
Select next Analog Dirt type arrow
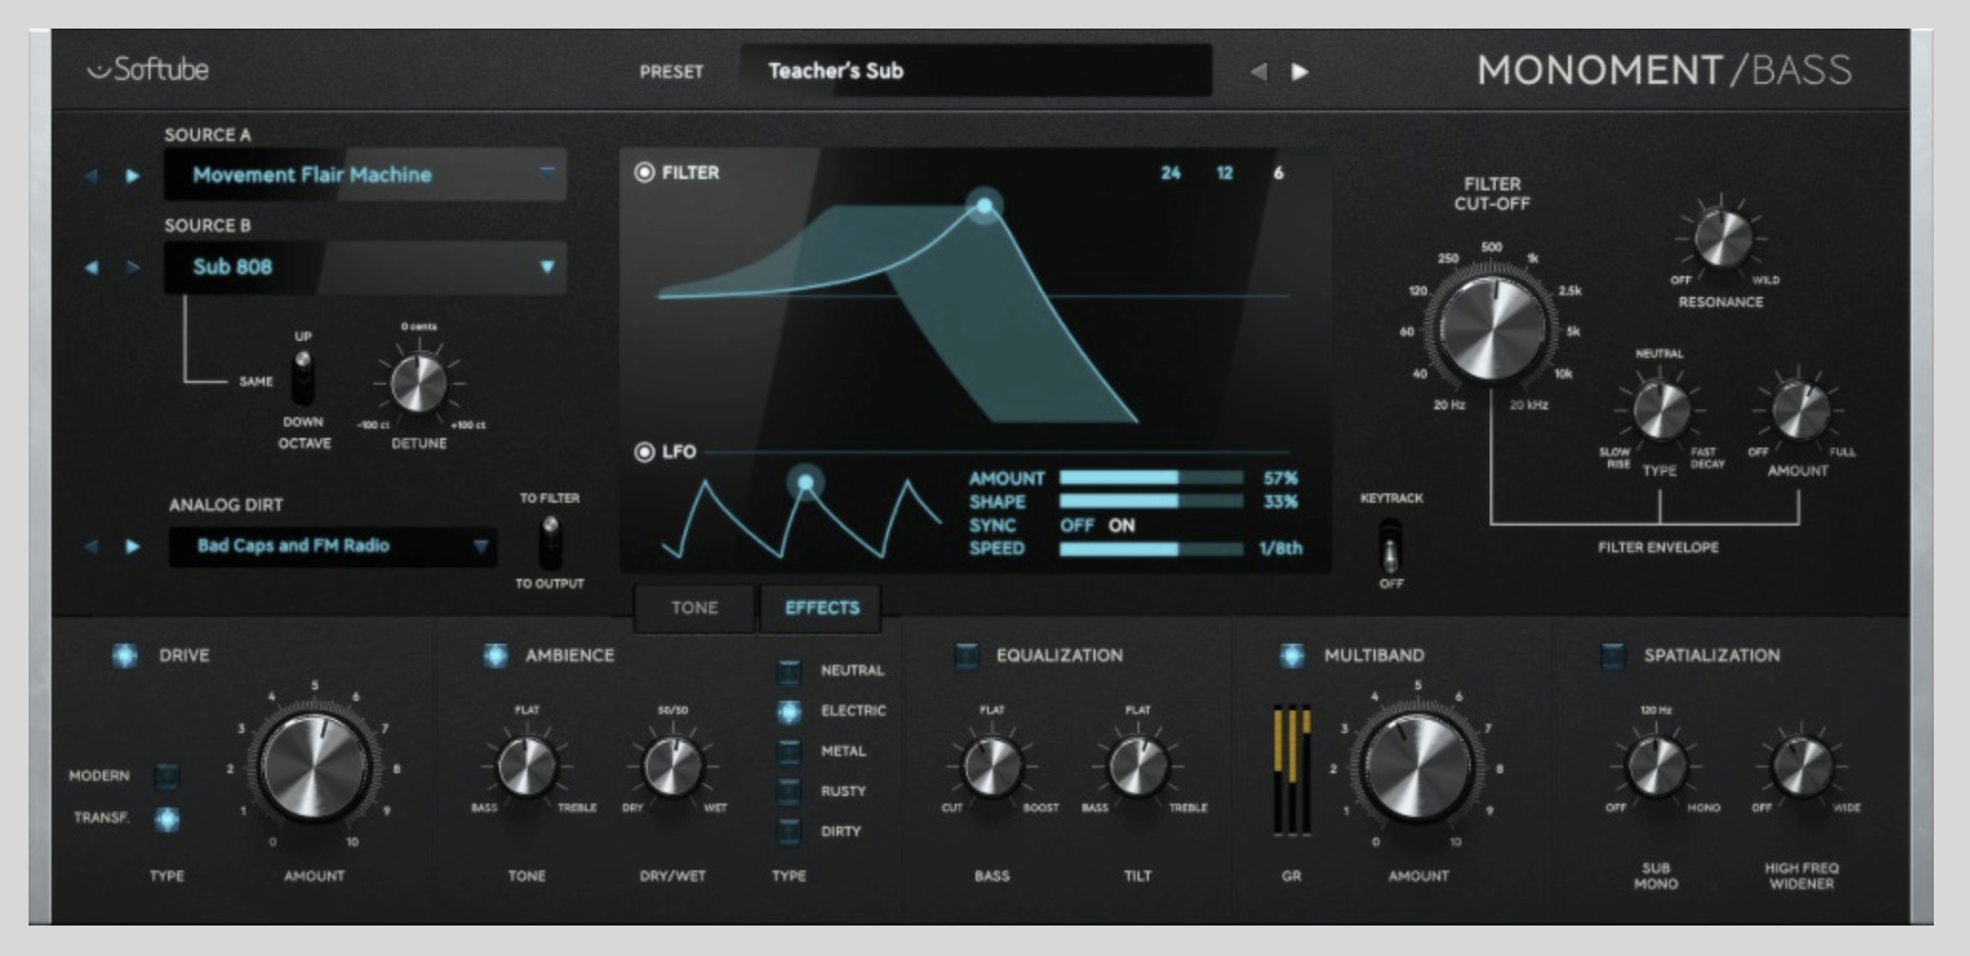point(132,546)
